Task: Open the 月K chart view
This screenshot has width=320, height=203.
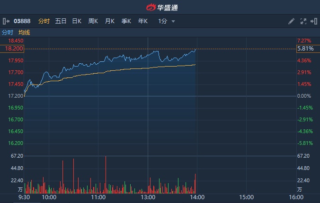Action: coord(109,21)
